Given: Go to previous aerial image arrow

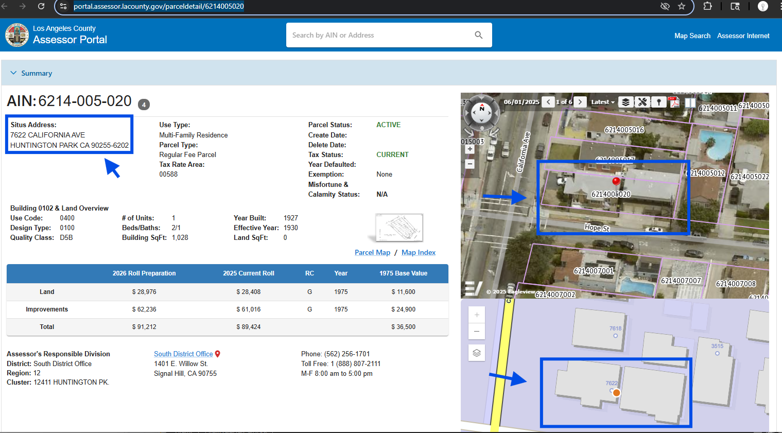Looking at the screenshot, I should click(x=548, y=102).
